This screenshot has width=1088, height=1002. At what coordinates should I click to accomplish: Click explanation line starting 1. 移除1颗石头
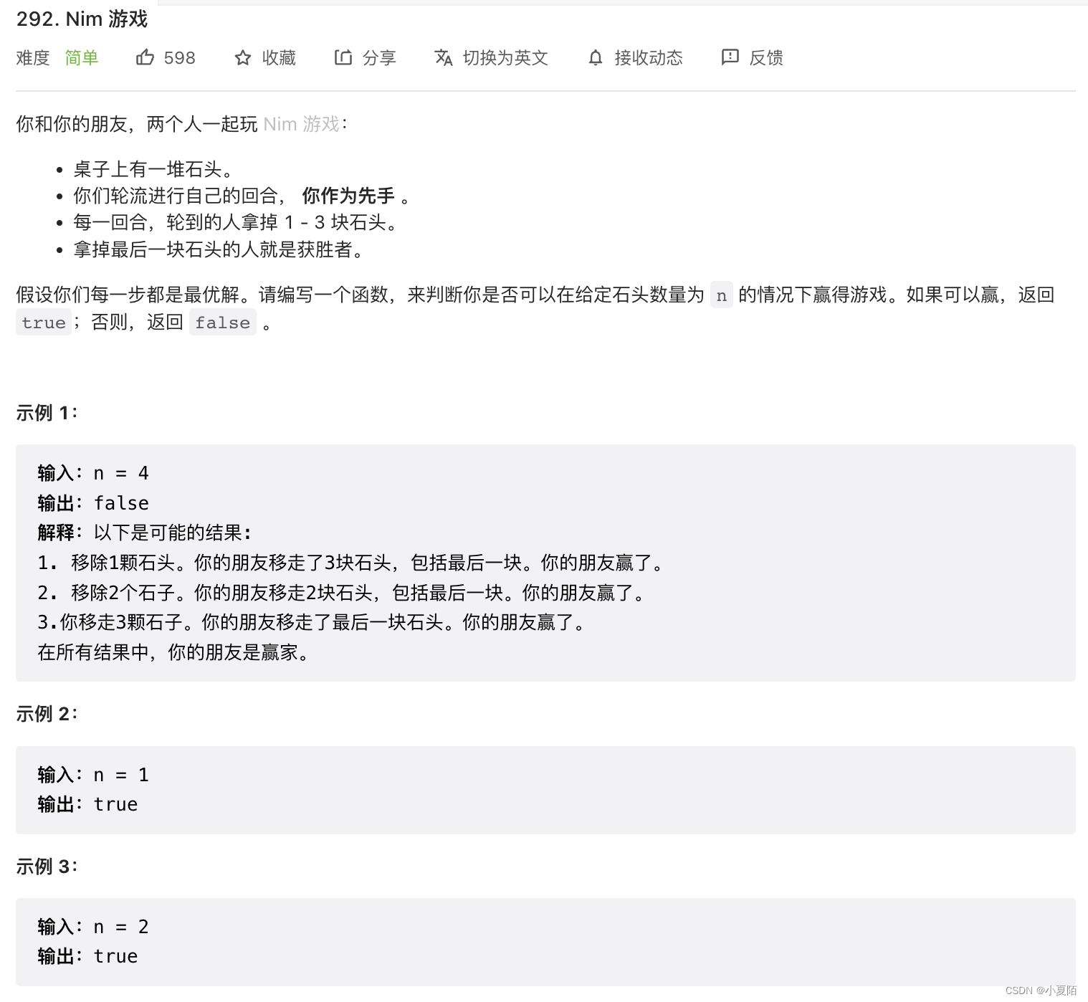[351, 563]
